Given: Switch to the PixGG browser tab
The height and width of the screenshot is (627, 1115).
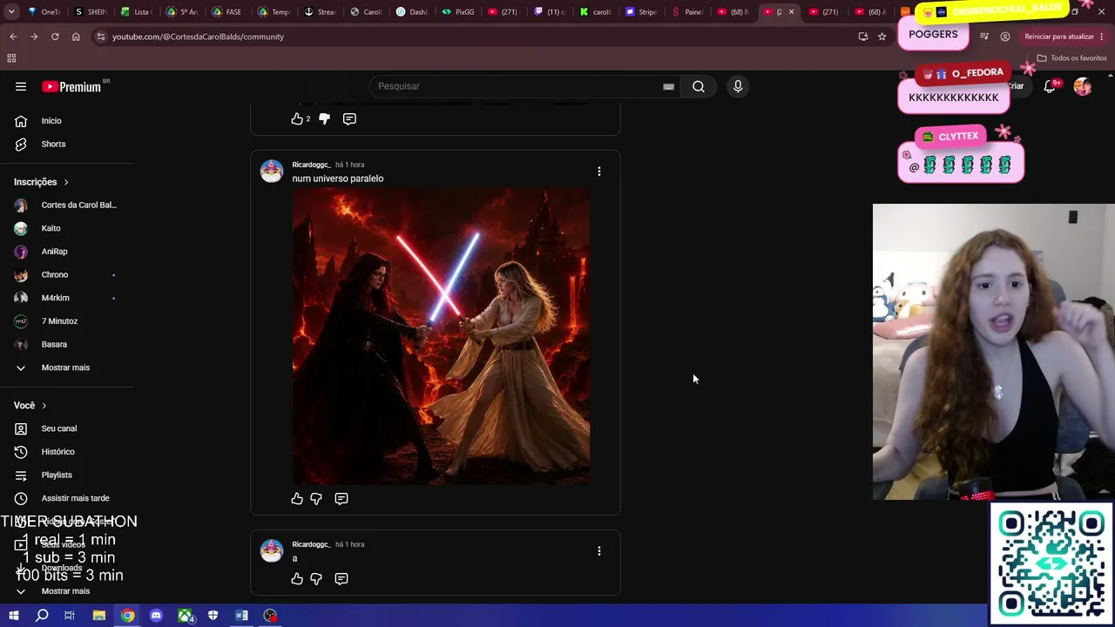Looking at the screenshot, I should (456, 12).
